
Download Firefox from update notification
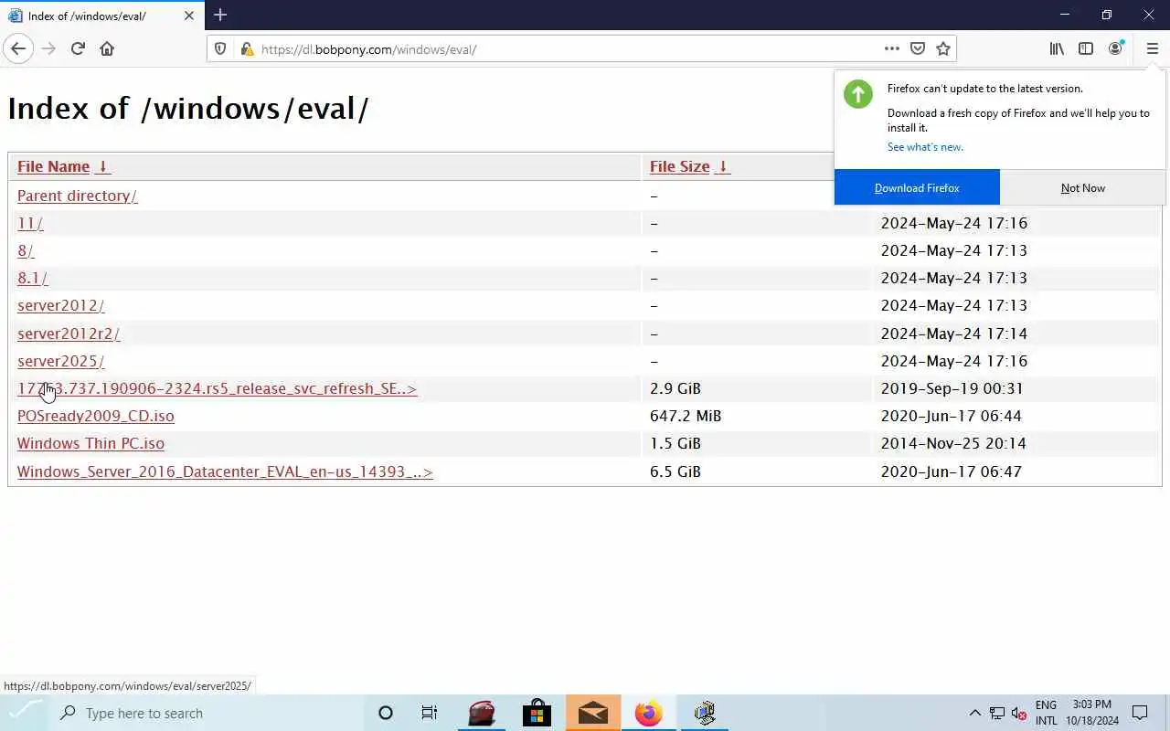[917, 187]
